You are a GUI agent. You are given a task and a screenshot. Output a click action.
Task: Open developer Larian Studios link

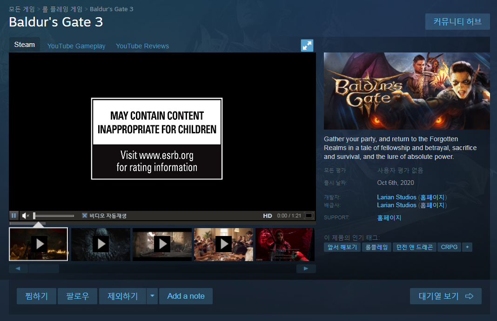396,197
